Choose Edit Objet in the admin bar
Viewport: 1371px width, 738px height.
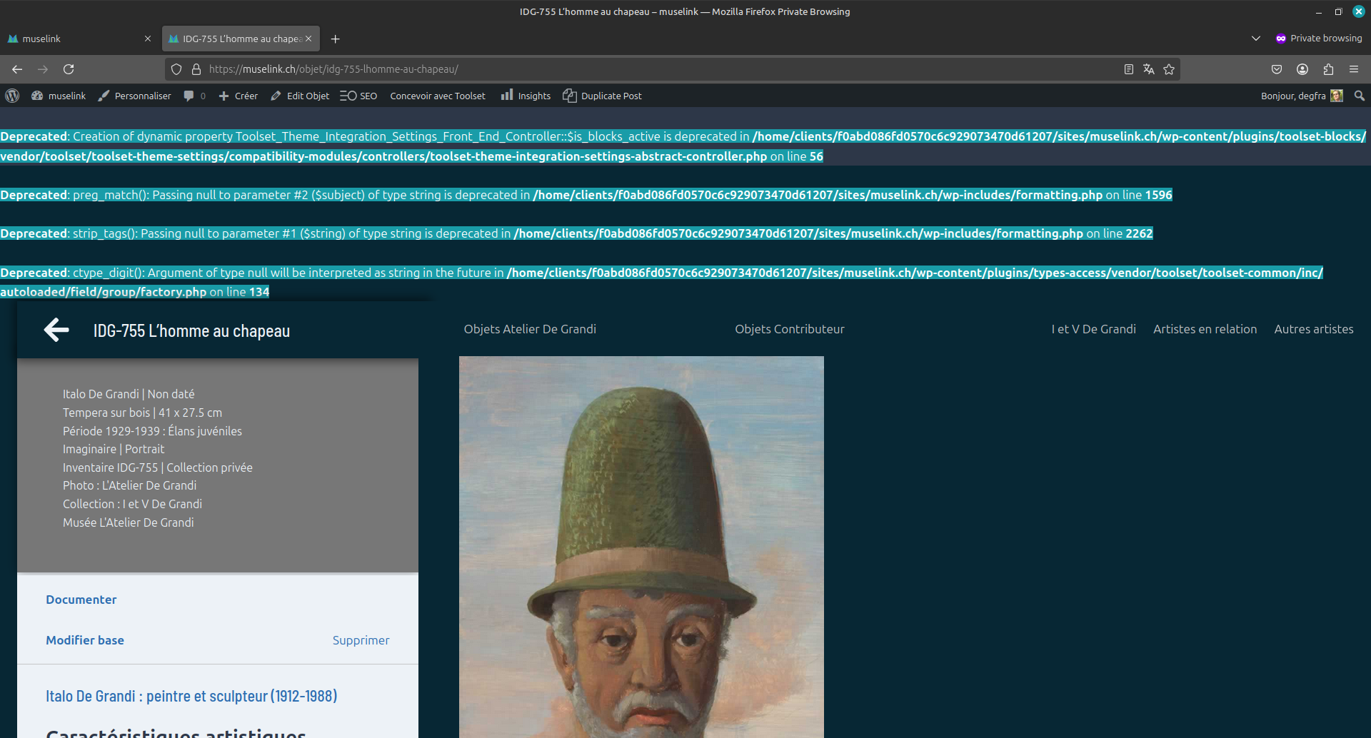[300, 96]
